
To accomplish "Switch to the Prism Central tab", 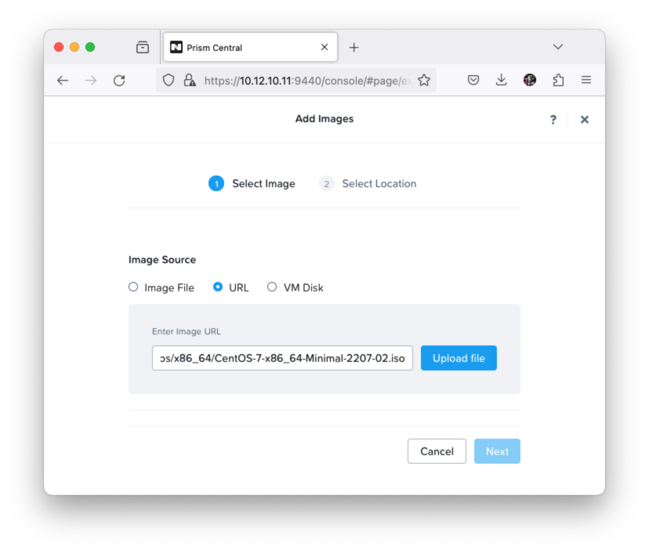I will point(250,47).
